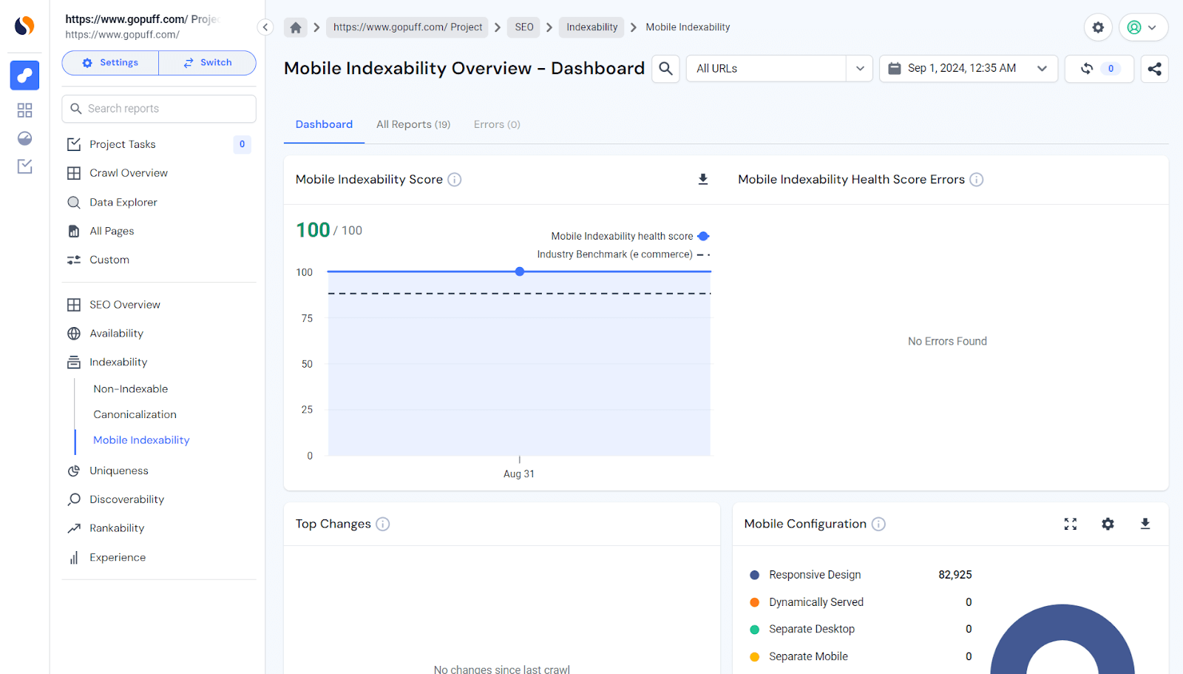Click the Mobile Indexability health score legend marker
This screenshot has height=674, width=1183.
[702, 236]
